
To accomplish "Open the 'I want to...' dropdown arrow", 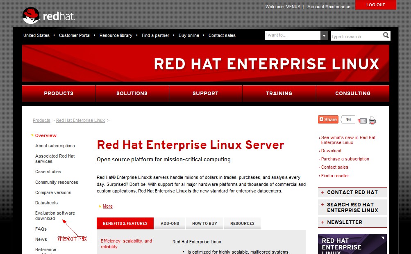I will point(324,36).
